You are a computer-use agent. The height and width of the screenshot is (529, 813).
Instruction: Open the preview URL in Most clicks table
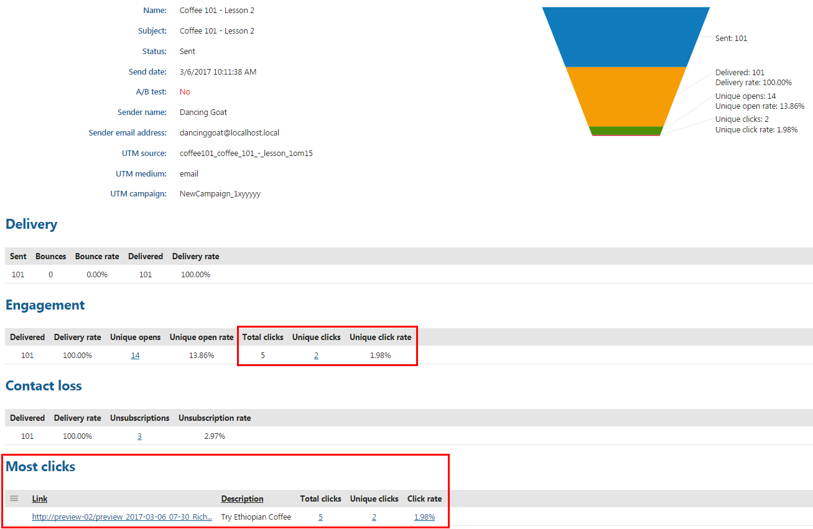click(x=123, y=517)
